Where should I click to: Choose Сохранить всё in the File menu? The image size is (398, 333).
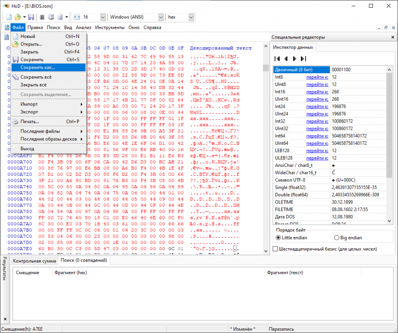[49, 77]
